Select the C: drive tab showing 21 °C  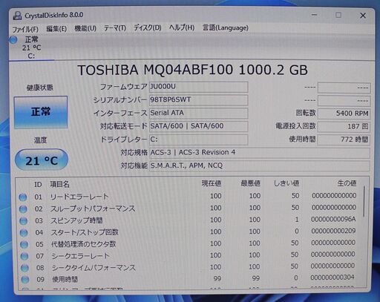31,47
